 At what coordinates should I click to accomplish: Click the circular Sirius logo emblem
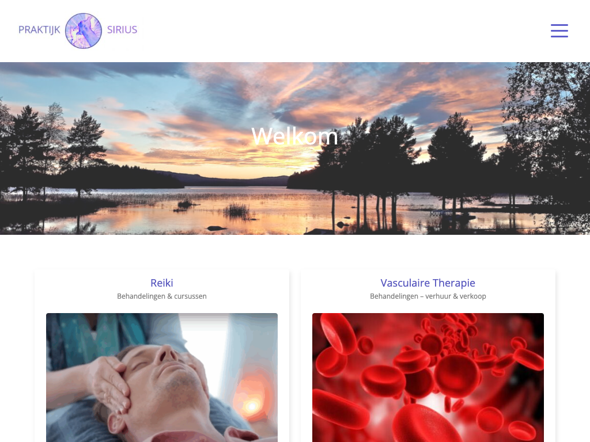(x=83, y=31)
